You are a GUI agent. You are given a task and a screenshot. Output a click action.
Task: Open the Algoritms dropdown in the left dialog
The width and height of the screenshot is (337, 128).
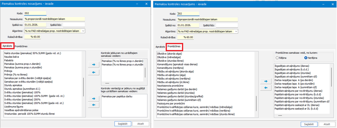[83, 31]
